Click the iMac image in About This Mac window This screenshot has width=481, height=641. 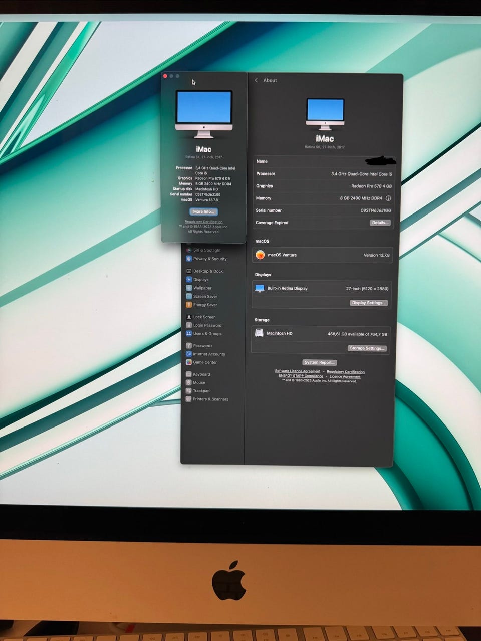click(x=203, y=114)
